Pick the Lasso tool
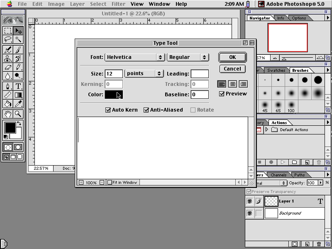This screenshot has width=332, height=249. 8,40
